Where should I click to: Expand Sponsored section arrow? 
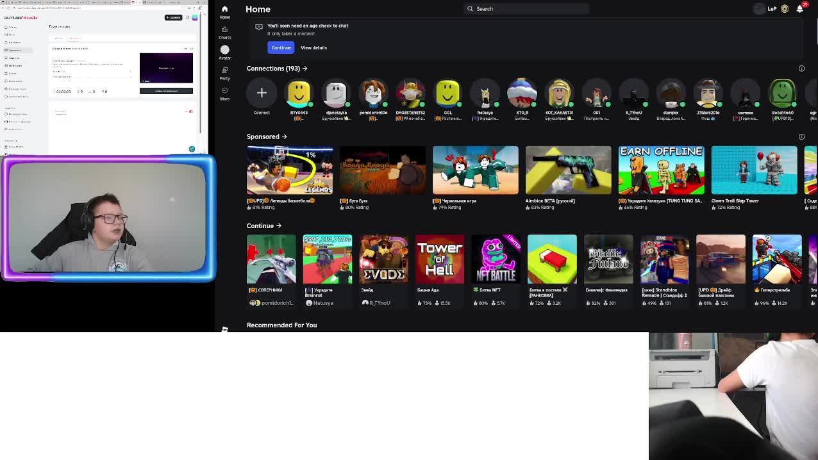click(x=284, y=136)
